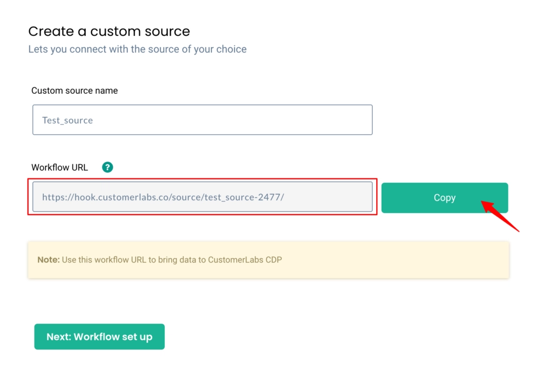Select the Copy action next to the URL field
Viewport: 555px width, 366px height.
444,197
